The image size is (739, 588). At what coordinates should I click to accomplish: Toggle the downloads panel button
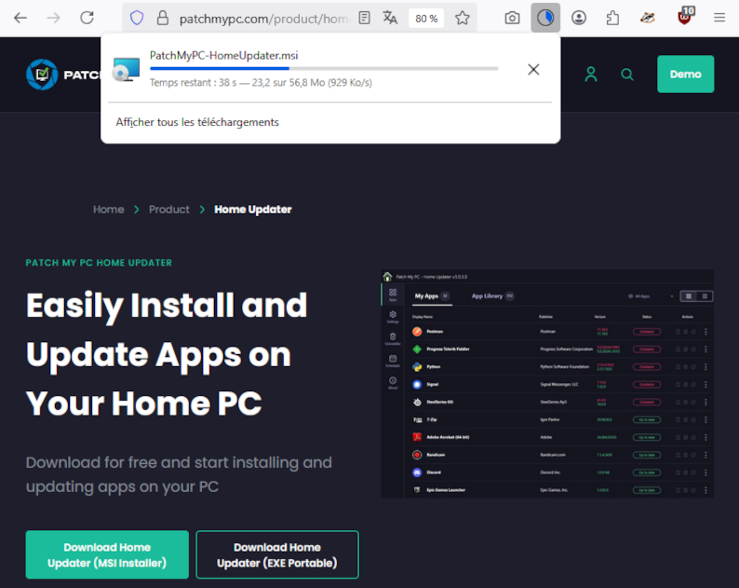click(545, 18)
